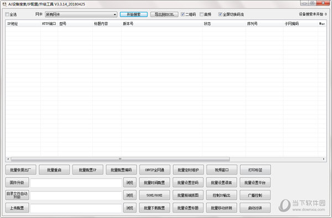
Task: Click the Mac column header
Action: (x=322, y=24)
